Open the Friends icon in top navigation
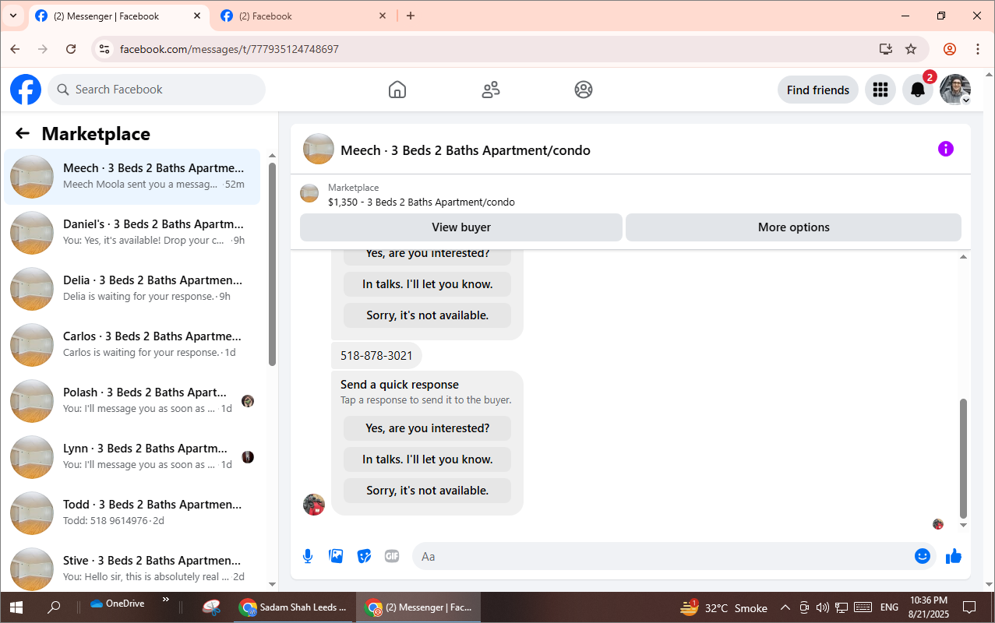This screenshot has width=995, height=623. [491, 90]
